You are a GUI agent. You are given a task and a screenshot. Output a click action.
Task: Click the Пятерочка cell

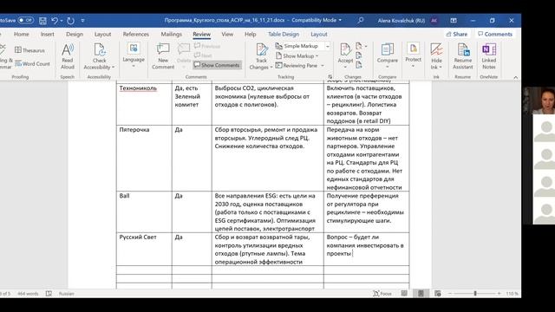pyautogui.click(x=144, y=158)
